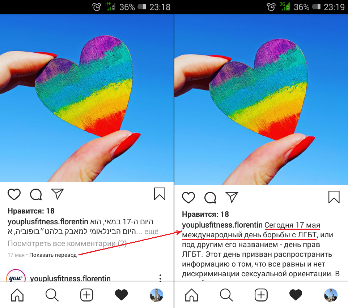Tap "Показать перевод" to translate caption
The height and width of the screenshot is (308, 348).
pos(53,255)
